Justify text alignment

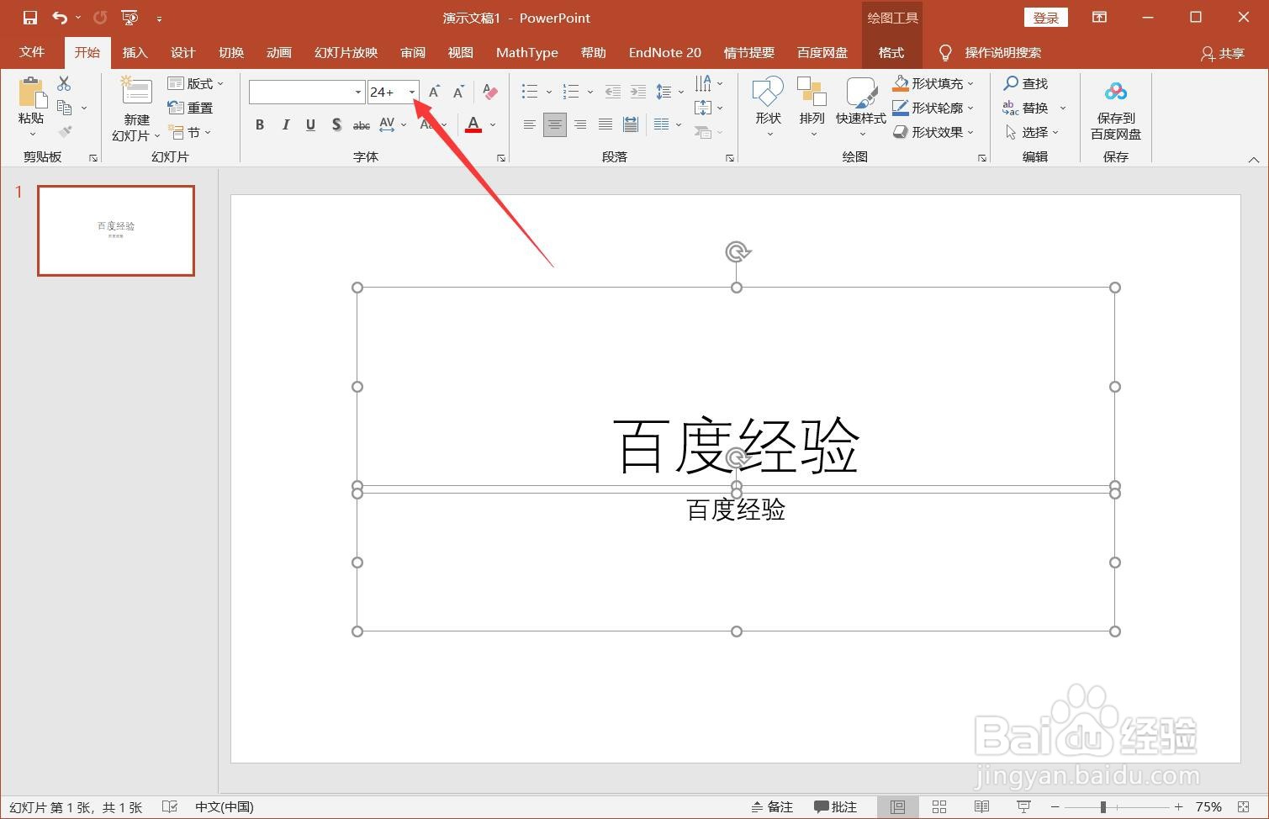click(x=605, y=124)
